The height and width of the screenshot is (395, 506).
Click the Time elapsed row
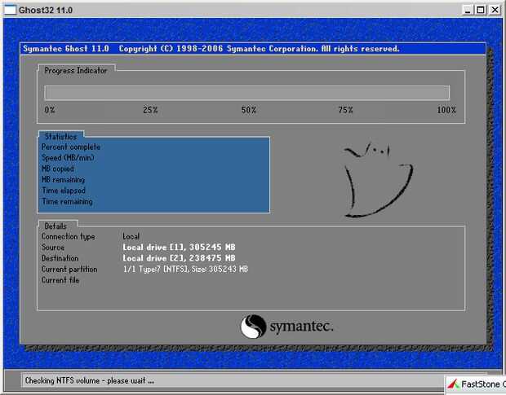coord(64,191)
